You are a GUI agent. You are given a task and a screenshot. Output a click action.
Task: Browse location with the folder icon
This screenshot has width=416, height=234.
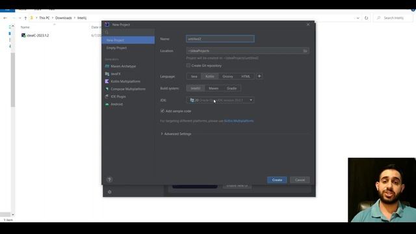point(305,51)
